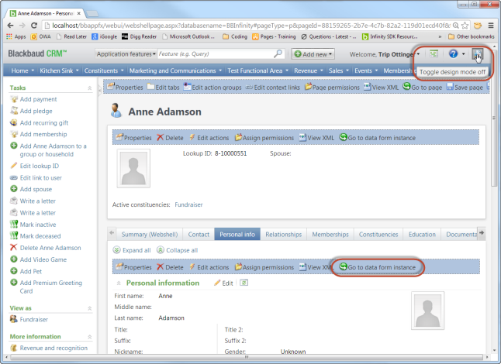Open the Add new dropdown
This screenshot has height=364, width=501.
click(x=313, y=54)
